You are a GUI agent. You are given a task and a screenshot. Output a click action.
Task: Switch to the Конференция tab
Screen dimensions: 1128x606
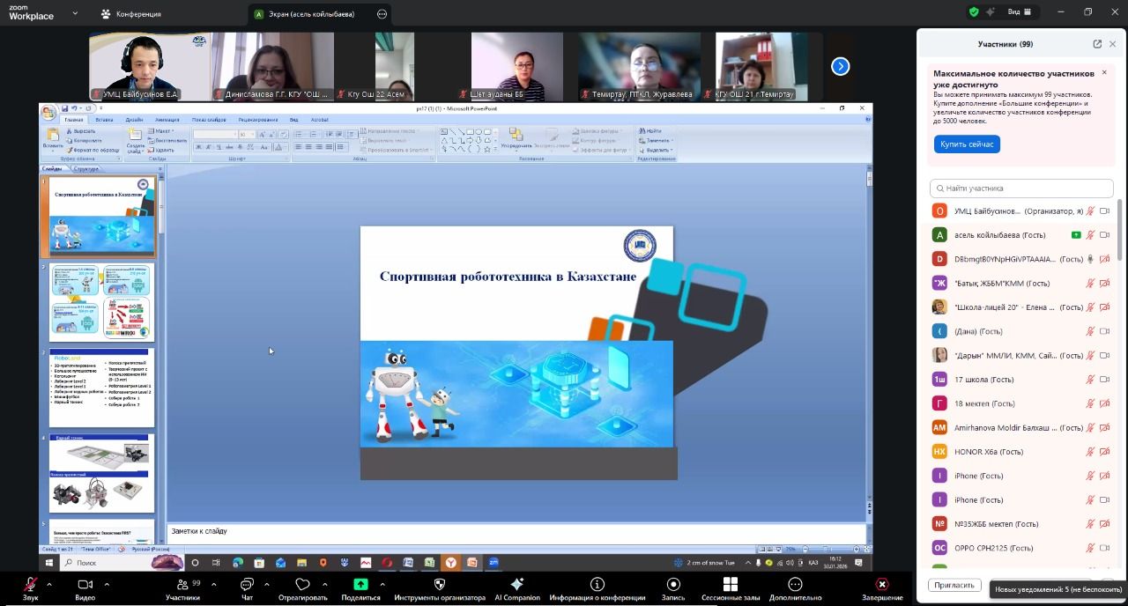[131, 14]
